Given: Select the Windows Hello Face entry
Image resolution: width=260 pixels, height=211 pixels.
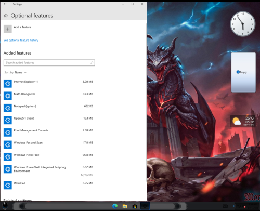Looking at the screenshot, I should (48, 157).
